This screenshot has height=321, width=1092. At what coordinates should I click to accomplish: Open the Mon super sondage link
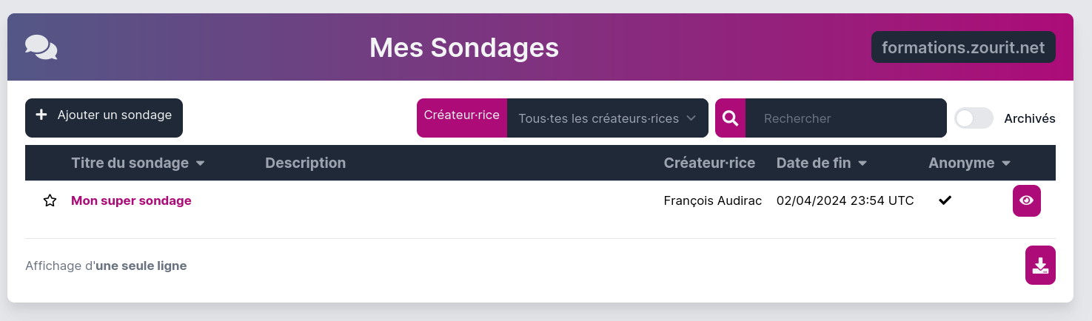click(131, 200)
